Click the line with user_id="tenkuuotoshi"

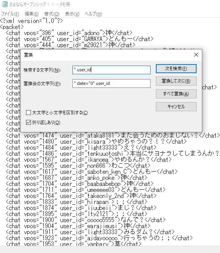coord(113,153)
